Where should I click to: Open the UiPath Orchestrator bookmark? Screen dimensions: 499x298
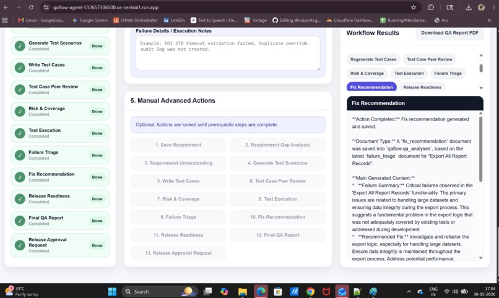(x=136, y=20)
